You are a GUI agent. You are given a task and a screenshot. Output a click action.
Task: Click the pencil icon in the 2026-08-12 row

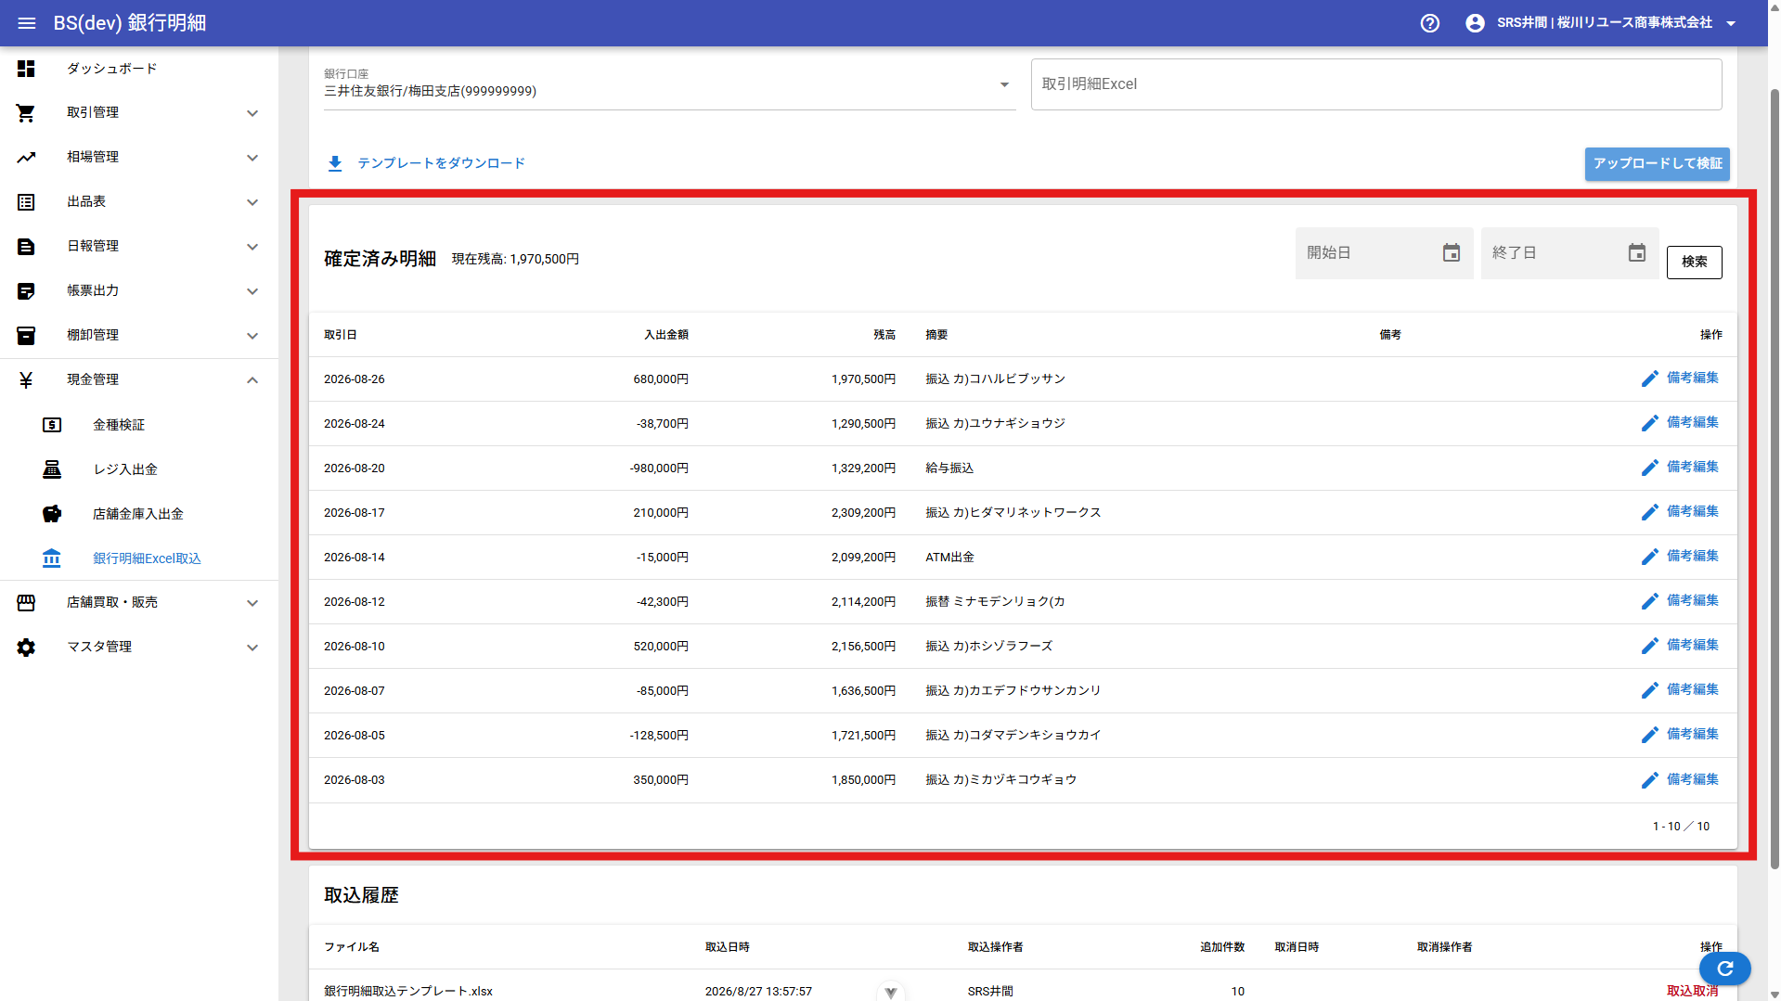(1649, 601)
